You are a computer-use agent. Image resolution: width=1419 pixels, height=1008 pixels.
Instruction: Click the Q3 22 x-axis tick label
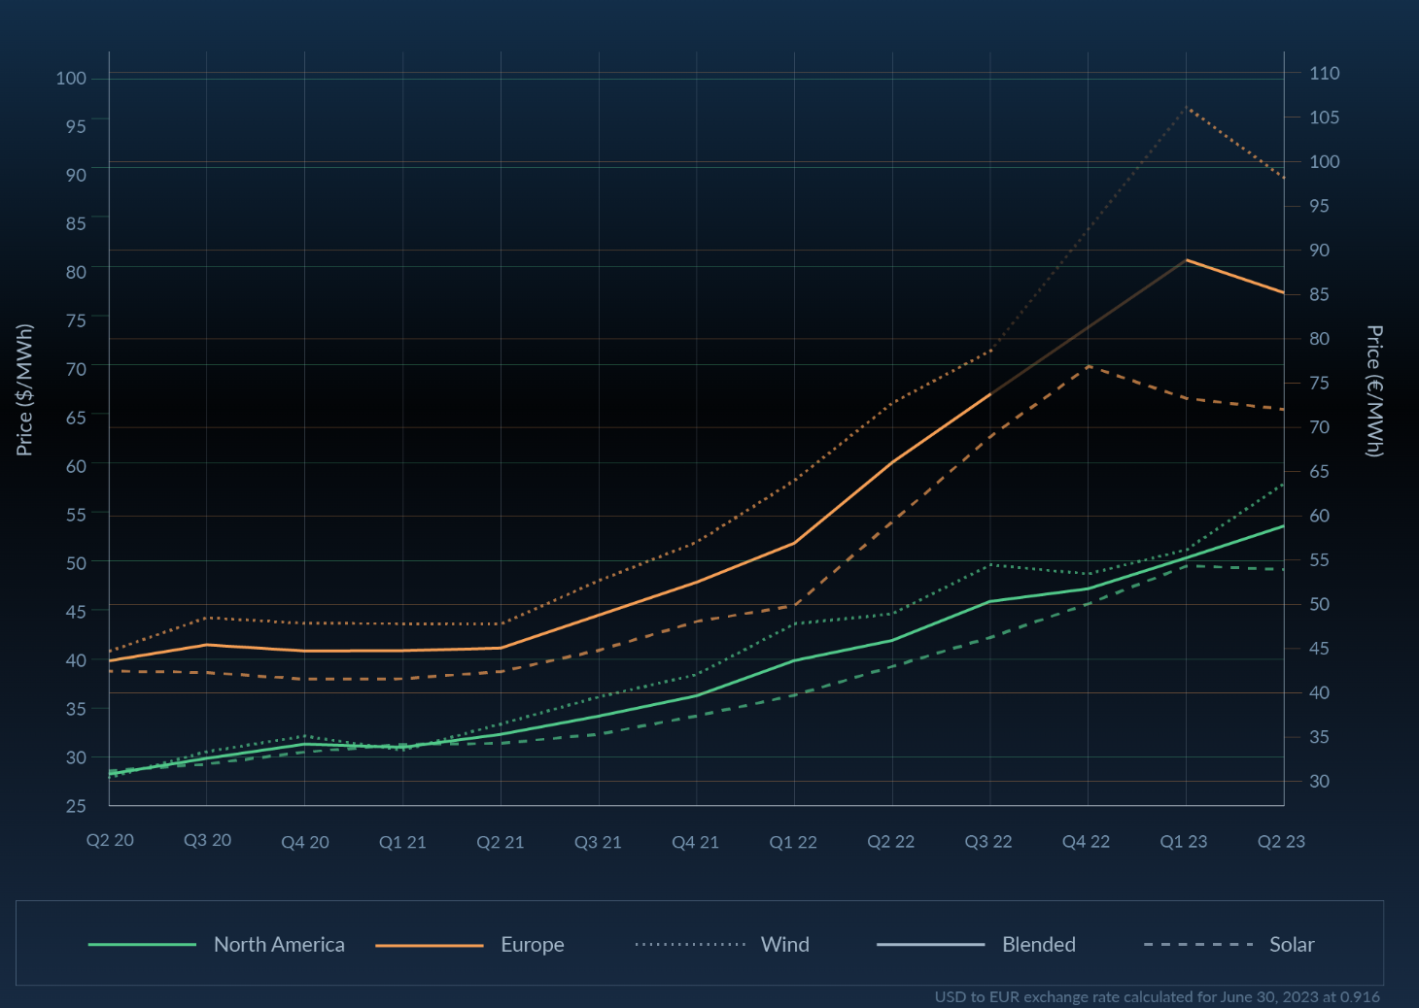click(988, 842)
